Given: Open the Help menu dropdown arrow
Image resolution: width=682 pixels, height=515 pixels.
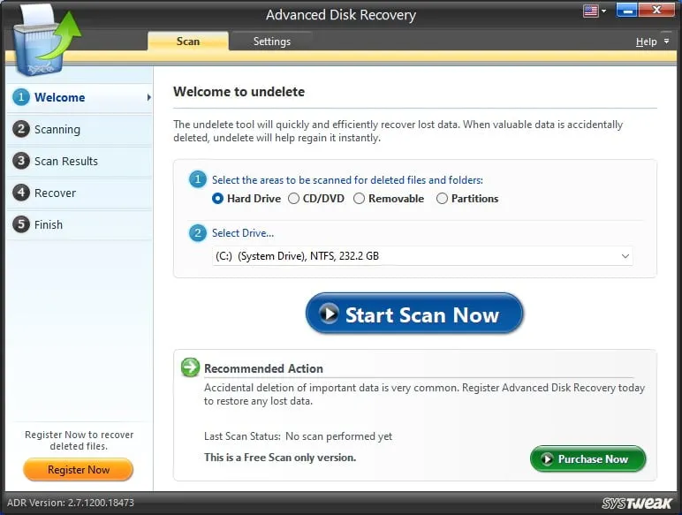Looking at the screenshot, I should [666, 42].
